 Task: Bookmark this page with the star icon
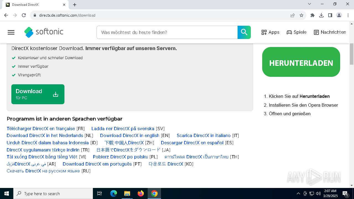301,15
